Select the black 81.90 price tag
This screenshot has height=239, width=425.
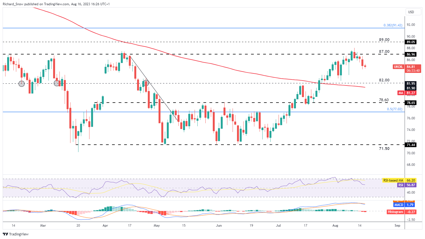[411, 88]
